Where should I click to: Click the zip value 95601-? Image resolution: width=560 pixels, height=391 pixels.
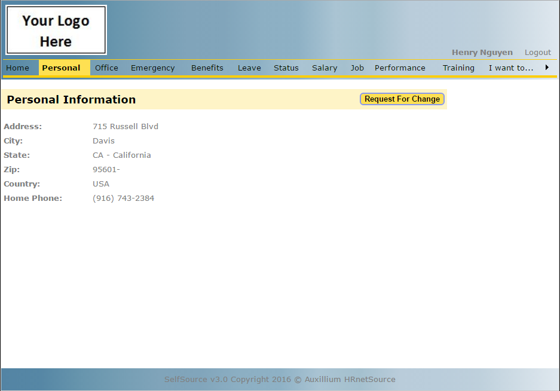pos(106,169)
